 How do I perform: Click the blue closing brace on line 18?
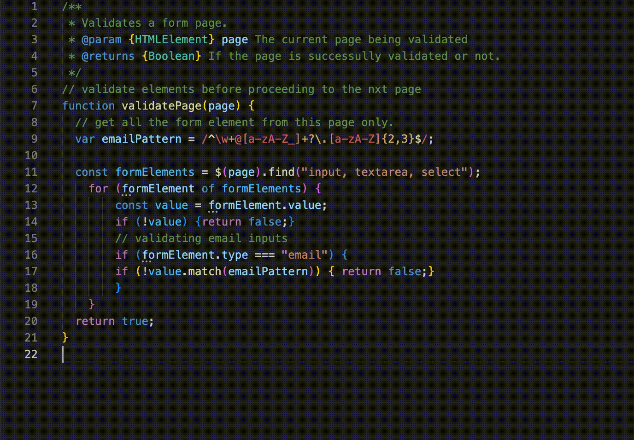118,288
